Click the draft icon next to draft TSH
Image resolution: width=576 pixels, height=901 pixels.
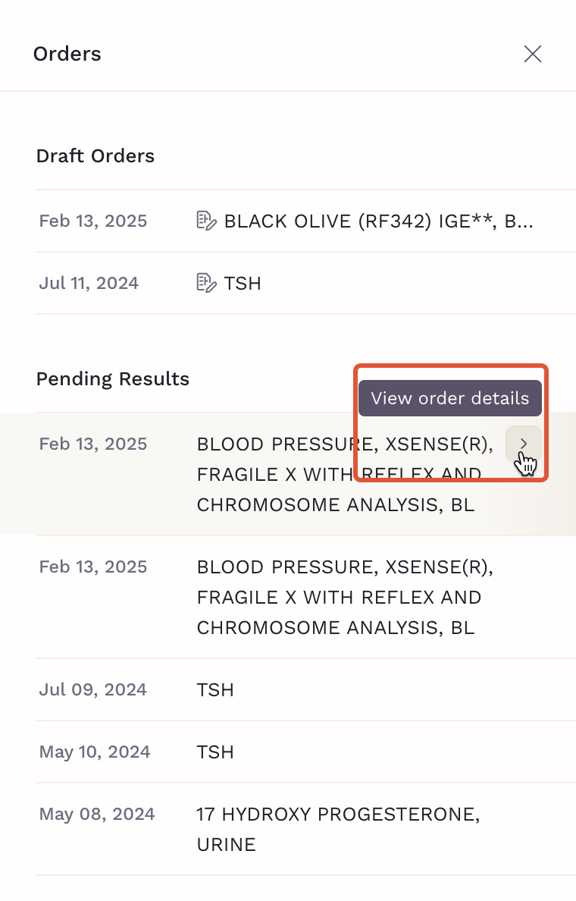click(206, 283)
